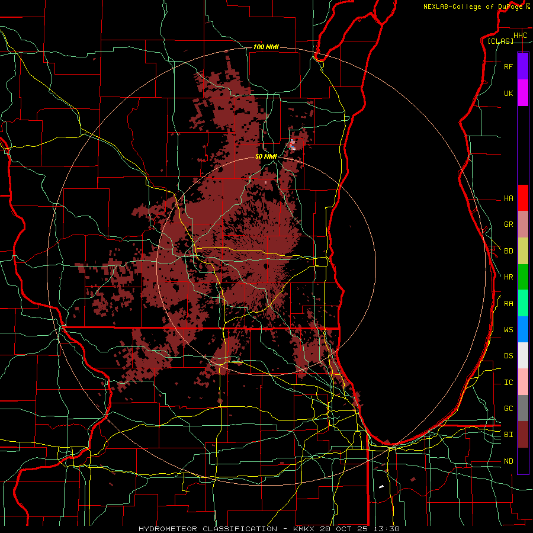Click the multicolored echo cluster near 50 NMI
This screenshot has width=533, height=533.
point(293,145)
